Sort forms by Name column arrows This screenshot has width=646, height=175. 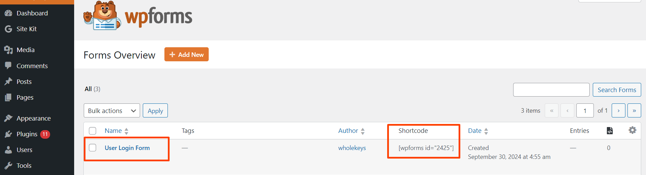click(126, 131)
